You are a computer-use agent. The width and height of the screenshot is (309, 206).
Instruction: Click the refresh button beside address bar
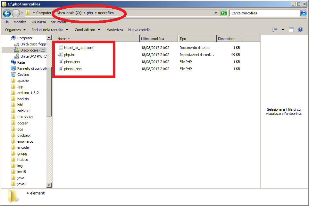point(224,13)
